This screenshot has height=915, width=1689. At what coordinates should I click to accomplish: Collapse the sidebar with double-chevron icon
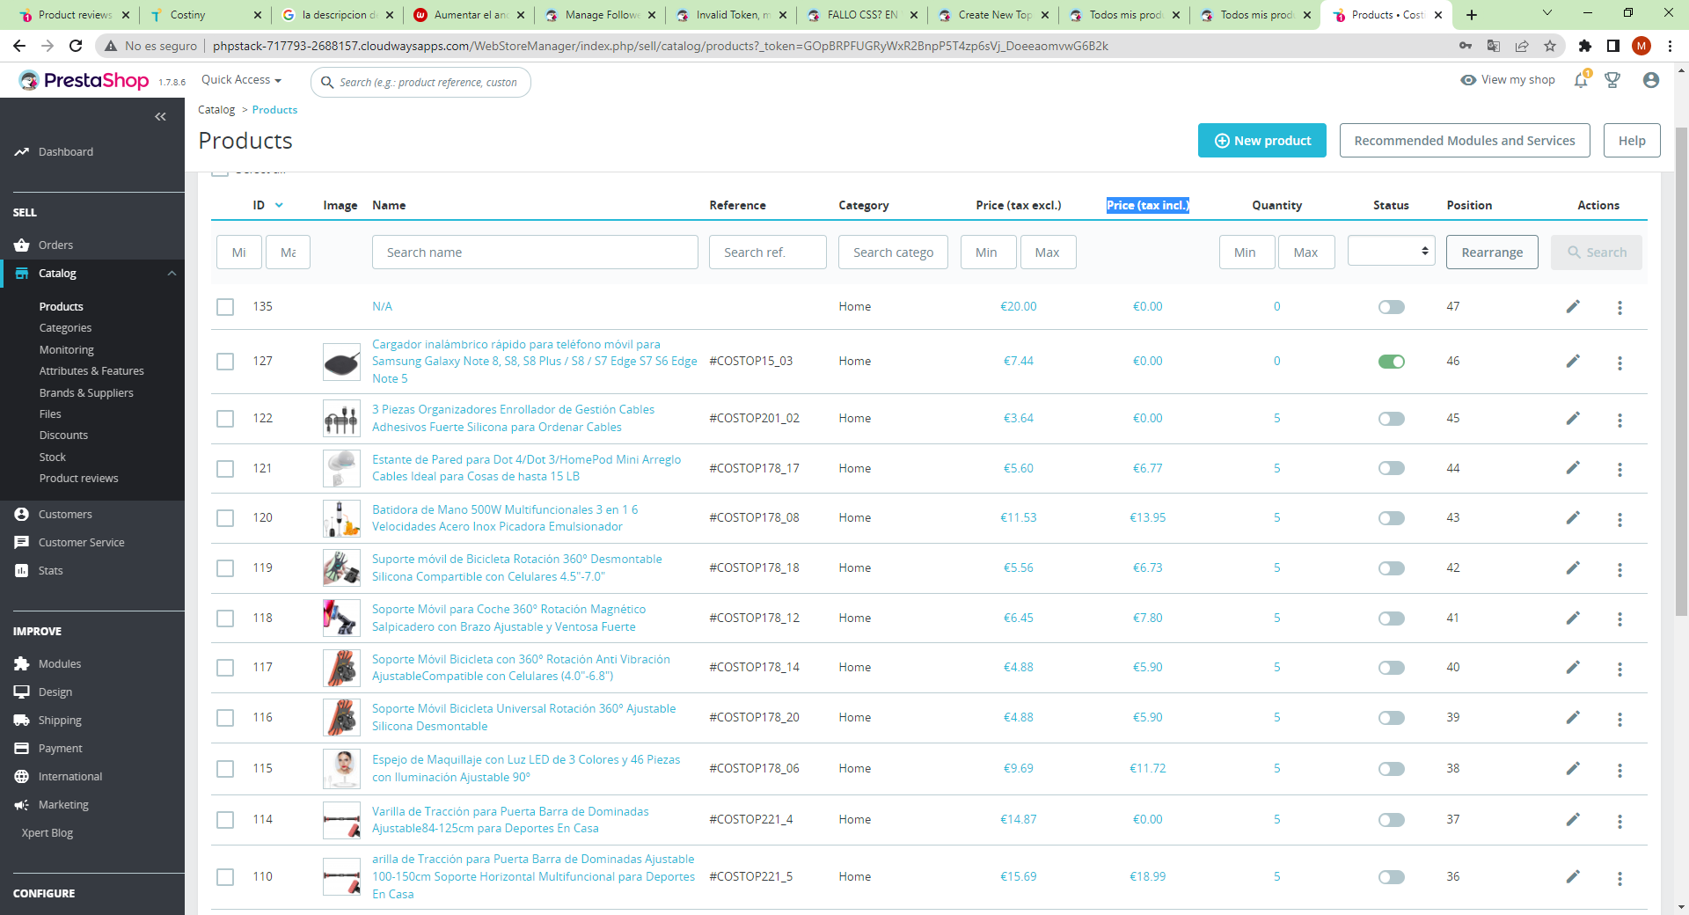[x=160, y=116]
